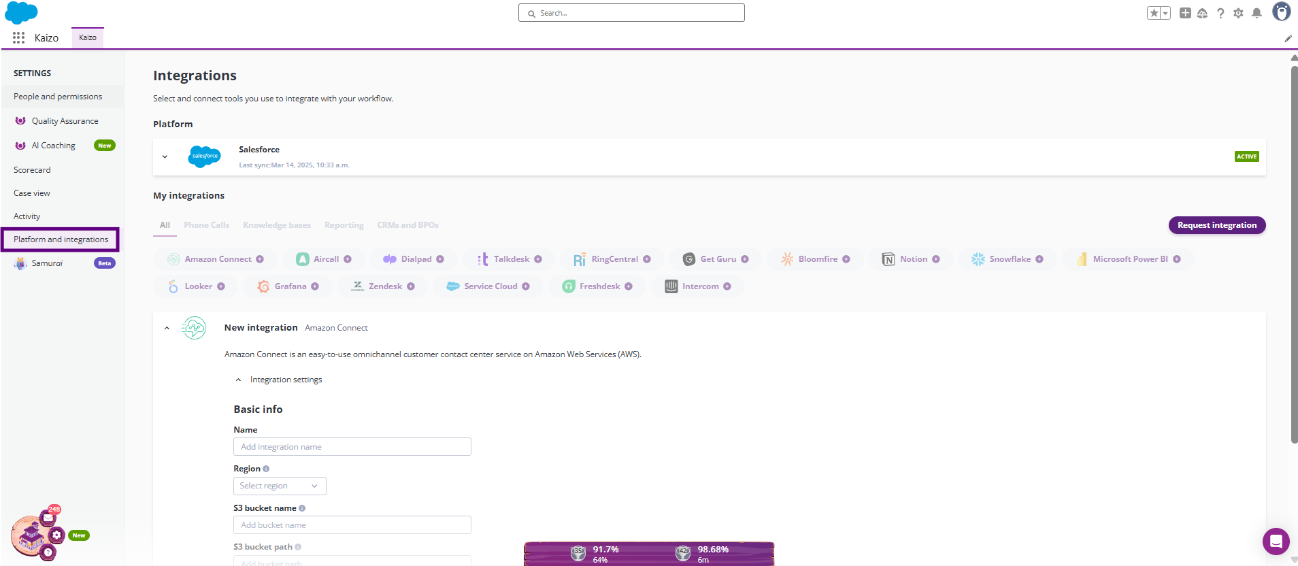This screenshot has width=1298, height=566.
Task: Click the Get Guru plus icon
Action: [745, 259]
